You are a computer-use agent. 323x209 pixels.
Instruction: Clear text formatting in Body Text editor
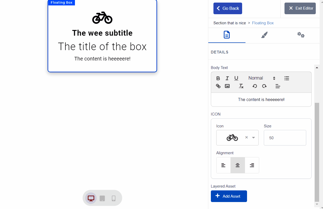click(x=241, y=86)
